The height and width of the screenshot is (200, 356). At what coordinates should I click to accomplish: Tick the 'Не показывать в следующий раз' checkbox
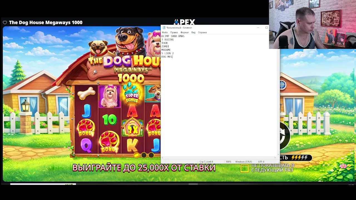(x=244, y=168)
